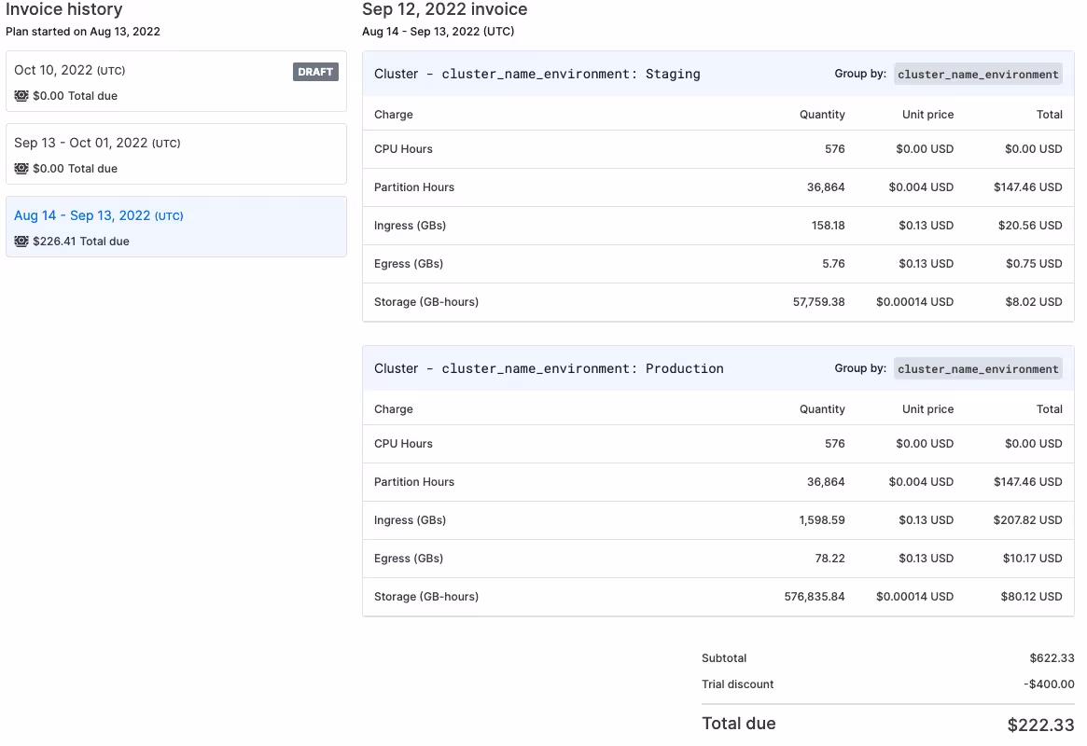Click Subtotal amount $622.33
The height and width of the screenshot is (746, 1087).
click(x=1052, y=658)
